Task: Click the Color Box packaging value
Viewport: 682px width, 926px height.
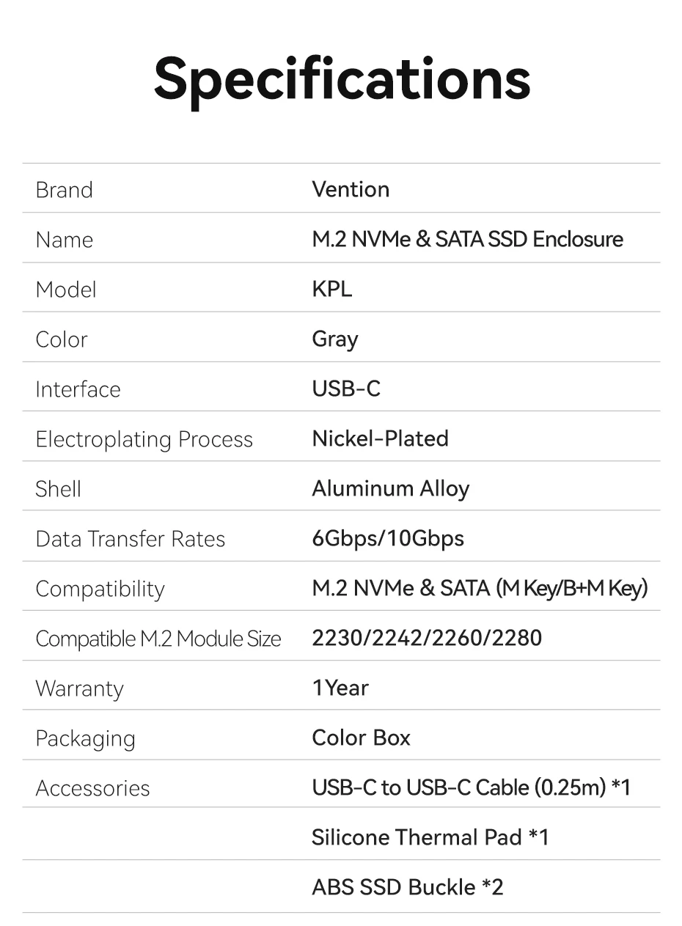Action: click(x=361, y=738)
